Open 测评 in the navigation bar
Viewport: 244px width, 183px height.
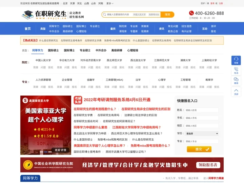point(213,26)
